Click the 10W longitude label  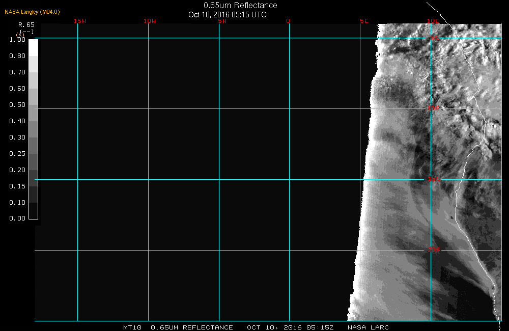[x=149, y=21]
